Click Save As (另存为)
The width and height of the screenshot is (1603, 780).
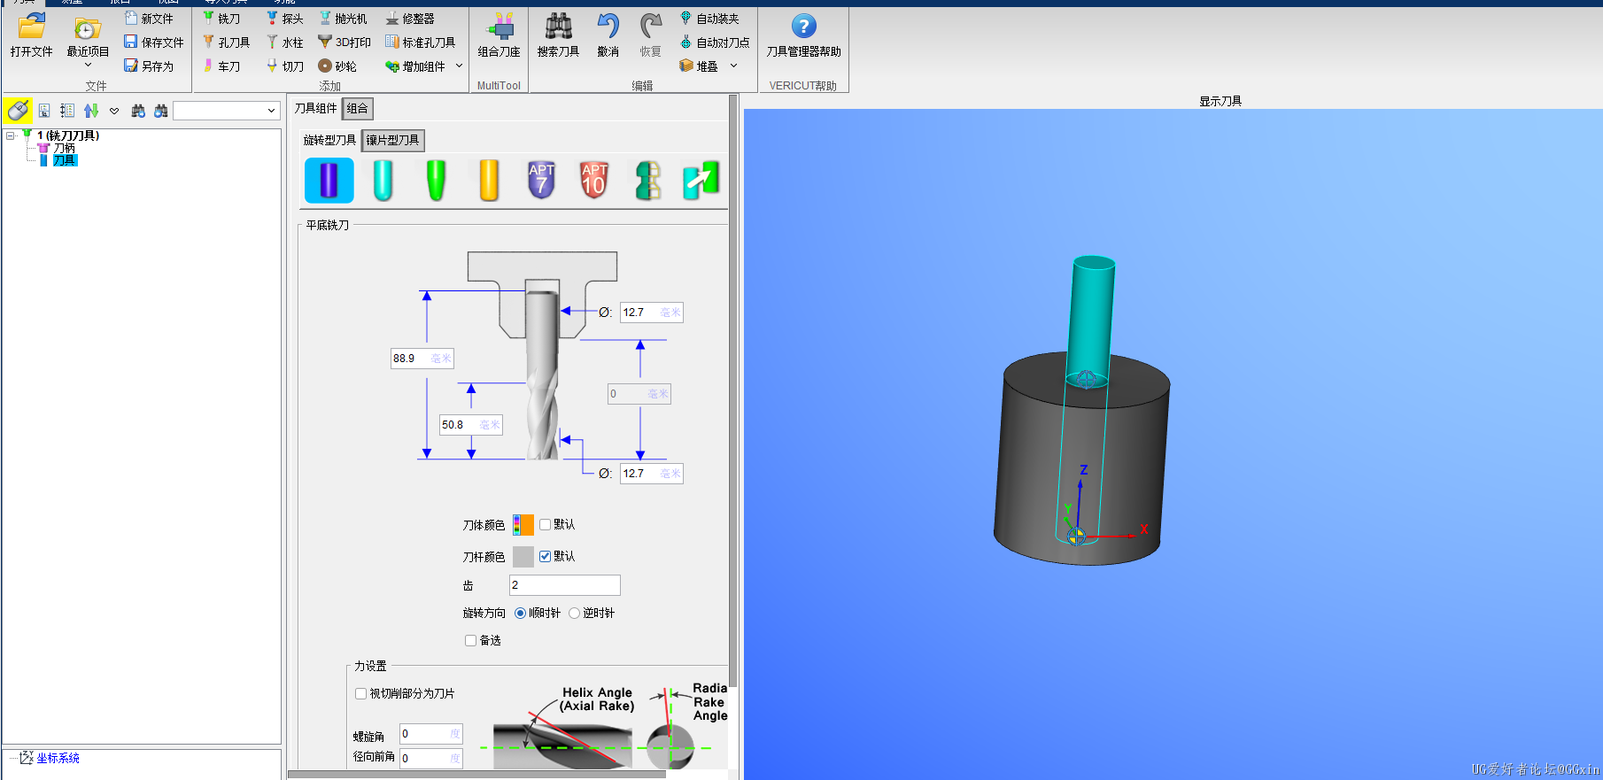[x=149, y=66]
